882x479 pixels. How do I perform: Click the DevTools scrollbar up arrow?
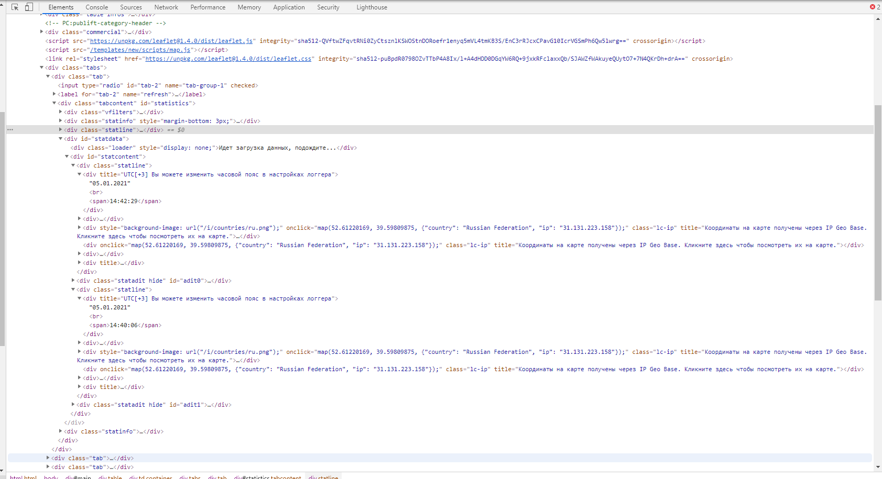click(878, 19)
